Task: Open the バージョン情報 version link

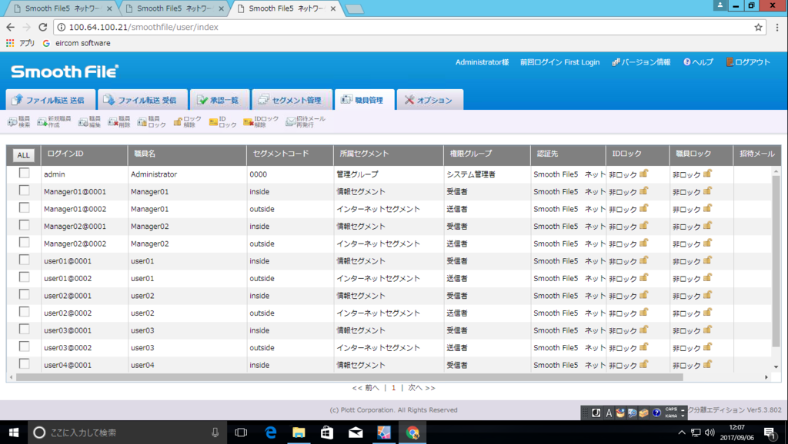Action: point(641,62)
